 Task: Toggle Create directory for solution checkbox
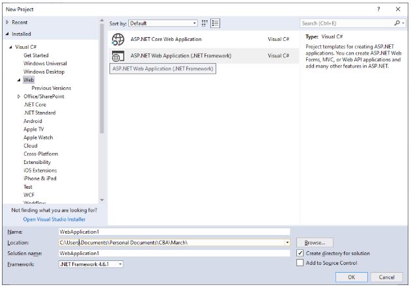coord(300,253)
